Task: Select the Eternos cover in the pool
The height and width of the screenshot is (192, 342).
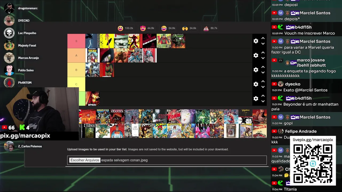Action: coord(88,131)
